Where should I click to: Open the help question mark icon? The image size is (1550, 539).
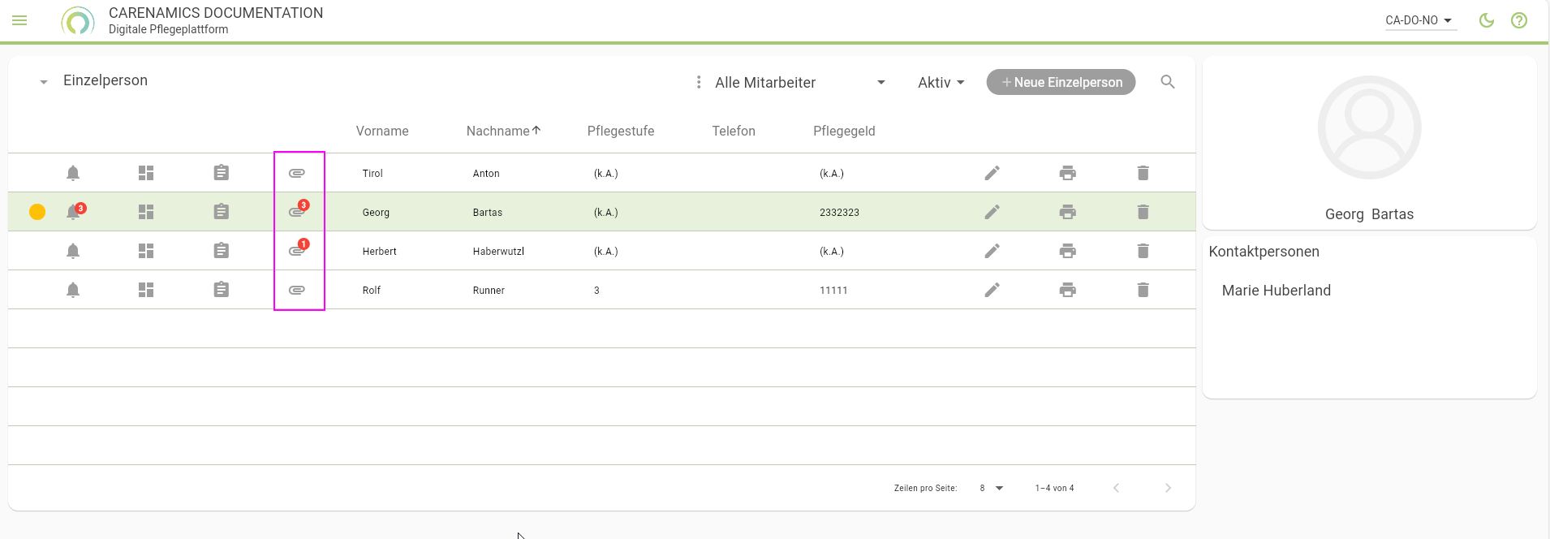[x=1518, y=20]
